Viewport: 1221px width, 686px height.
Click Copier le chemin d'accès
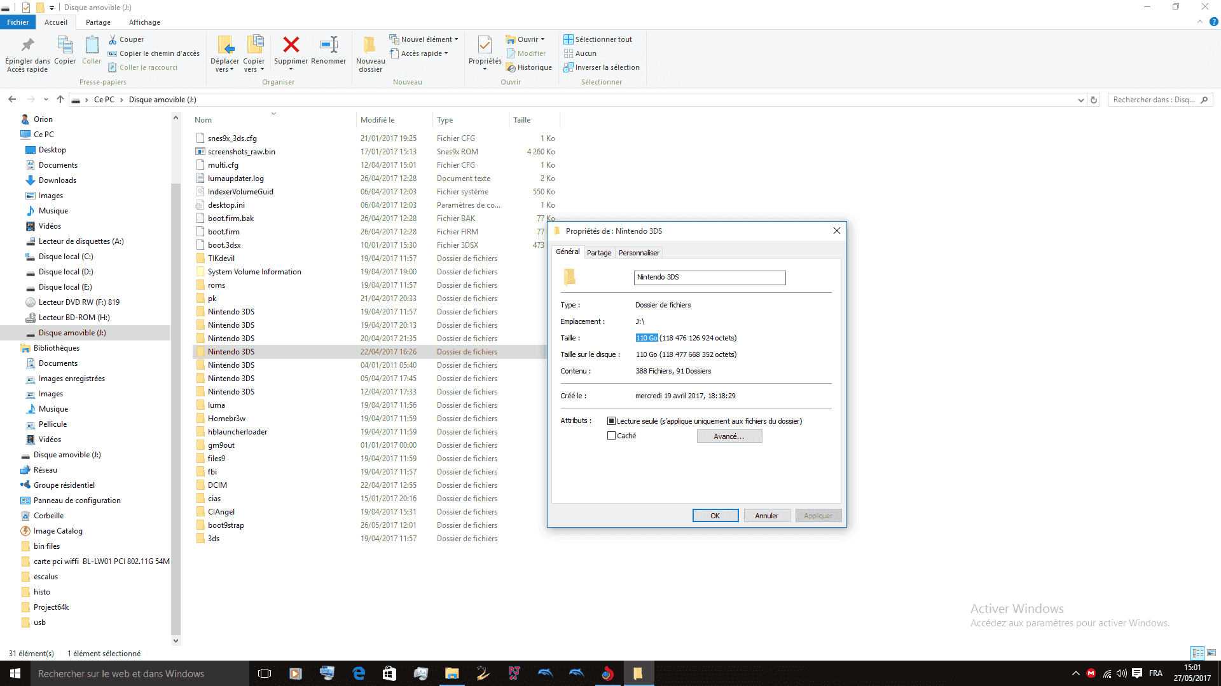click(x=153, y=53)
